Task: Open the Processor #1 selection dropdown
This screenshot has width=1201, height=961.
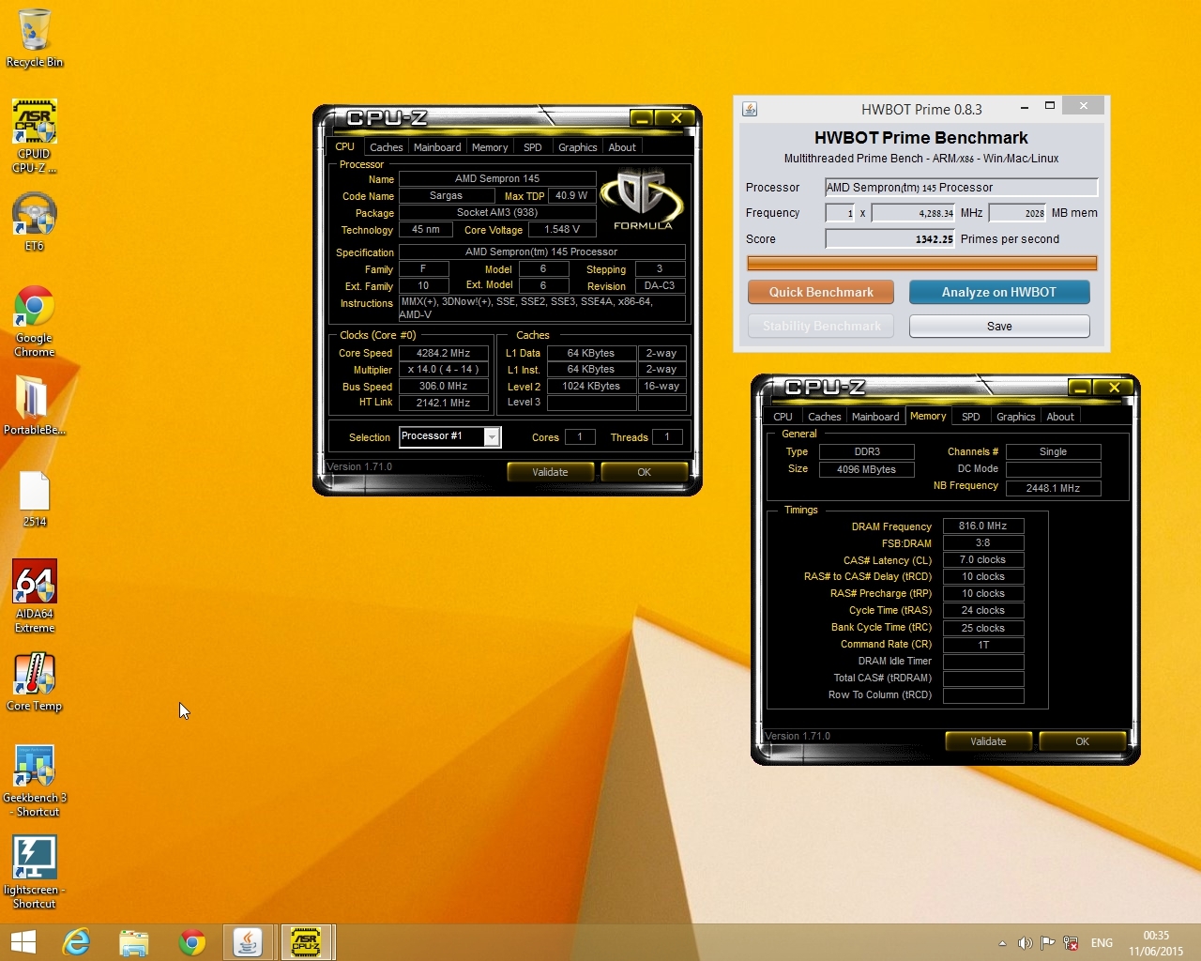Action: click(492, 437)
